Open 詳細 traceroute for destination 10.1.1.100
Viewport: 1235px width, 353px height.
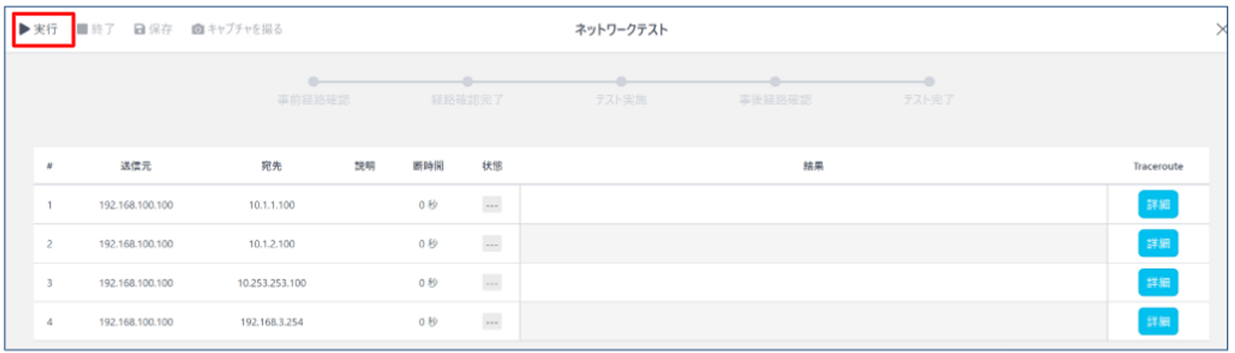point(1158,205)
